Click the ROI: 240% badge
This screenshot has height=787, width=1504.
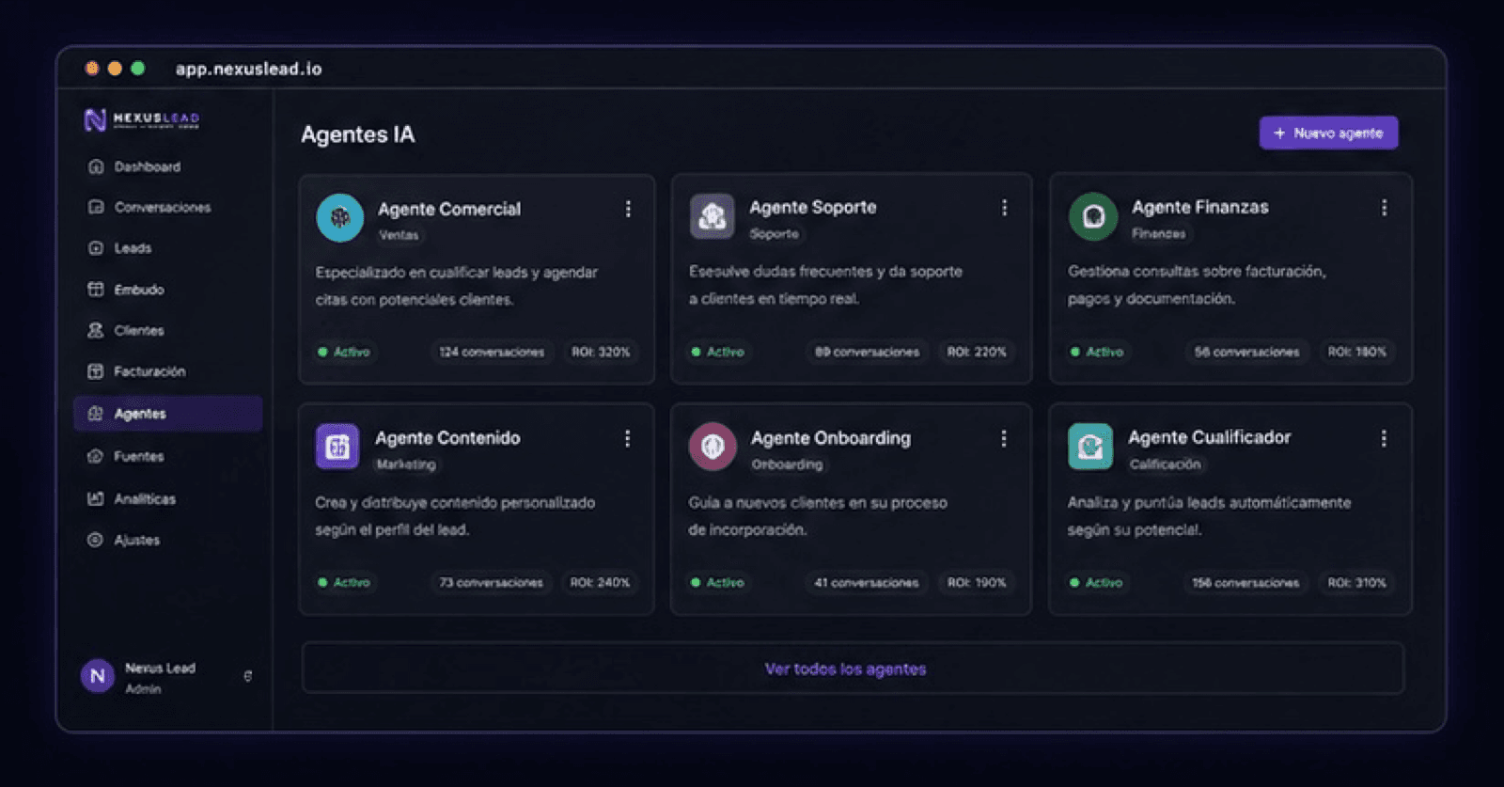pyautogui.click(x=600, y=582)
